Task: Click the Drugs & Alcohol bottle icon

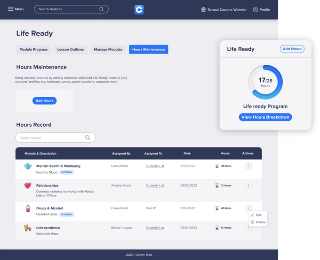Action: [28, 208]
